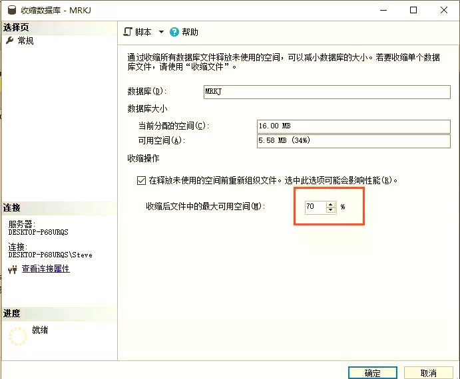Click the max free space field showing 70
460x379 pixels.
pos(316,207)
